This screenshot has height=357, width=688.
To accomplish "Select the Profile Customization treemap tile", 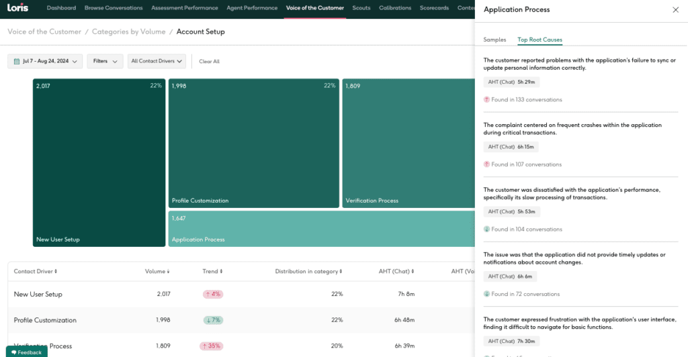I will tap(253, 143).
